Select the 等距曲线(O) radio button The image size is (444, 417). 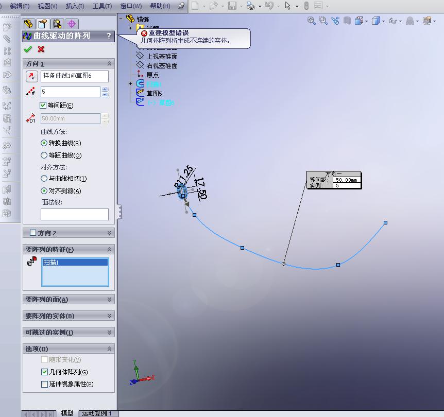point(44,155)
